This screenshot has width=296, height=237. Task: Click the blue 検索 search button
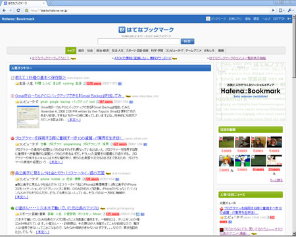pos(187,41)
